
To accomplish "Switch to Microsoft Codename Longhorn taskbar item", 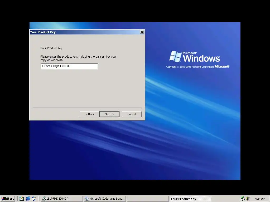I will tap(105, 199).
